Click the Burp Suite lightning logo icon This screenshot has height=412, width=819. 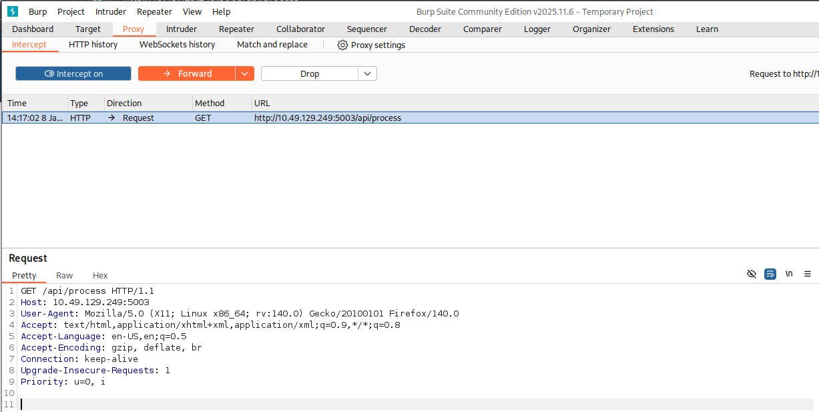coord(12,11)
